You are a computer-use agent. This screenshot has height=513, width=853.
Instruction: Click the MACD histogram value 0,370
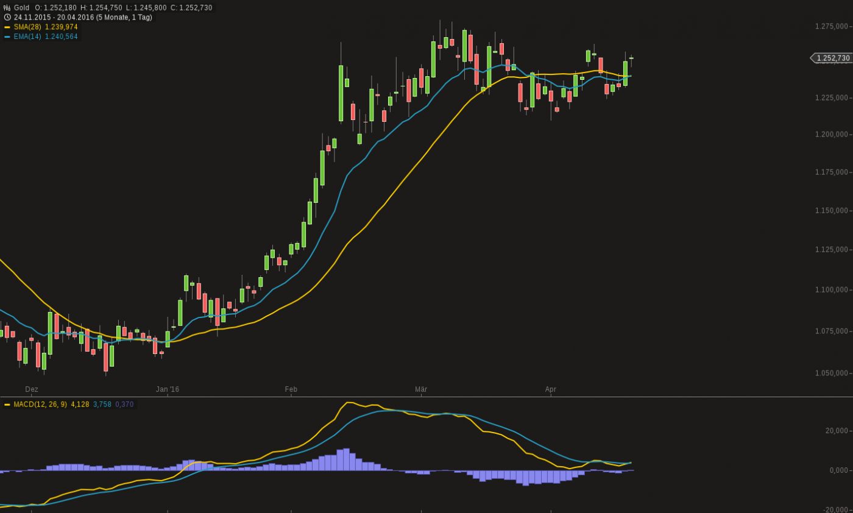pos(124,405)
